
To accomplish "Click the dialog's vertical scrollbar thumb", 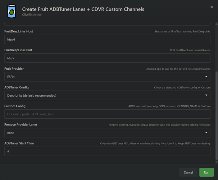I will (217, 116).
